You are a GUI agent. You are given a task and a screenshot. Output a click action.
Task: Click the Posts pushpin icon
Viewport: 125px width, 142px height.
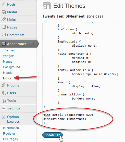(4, 4)
